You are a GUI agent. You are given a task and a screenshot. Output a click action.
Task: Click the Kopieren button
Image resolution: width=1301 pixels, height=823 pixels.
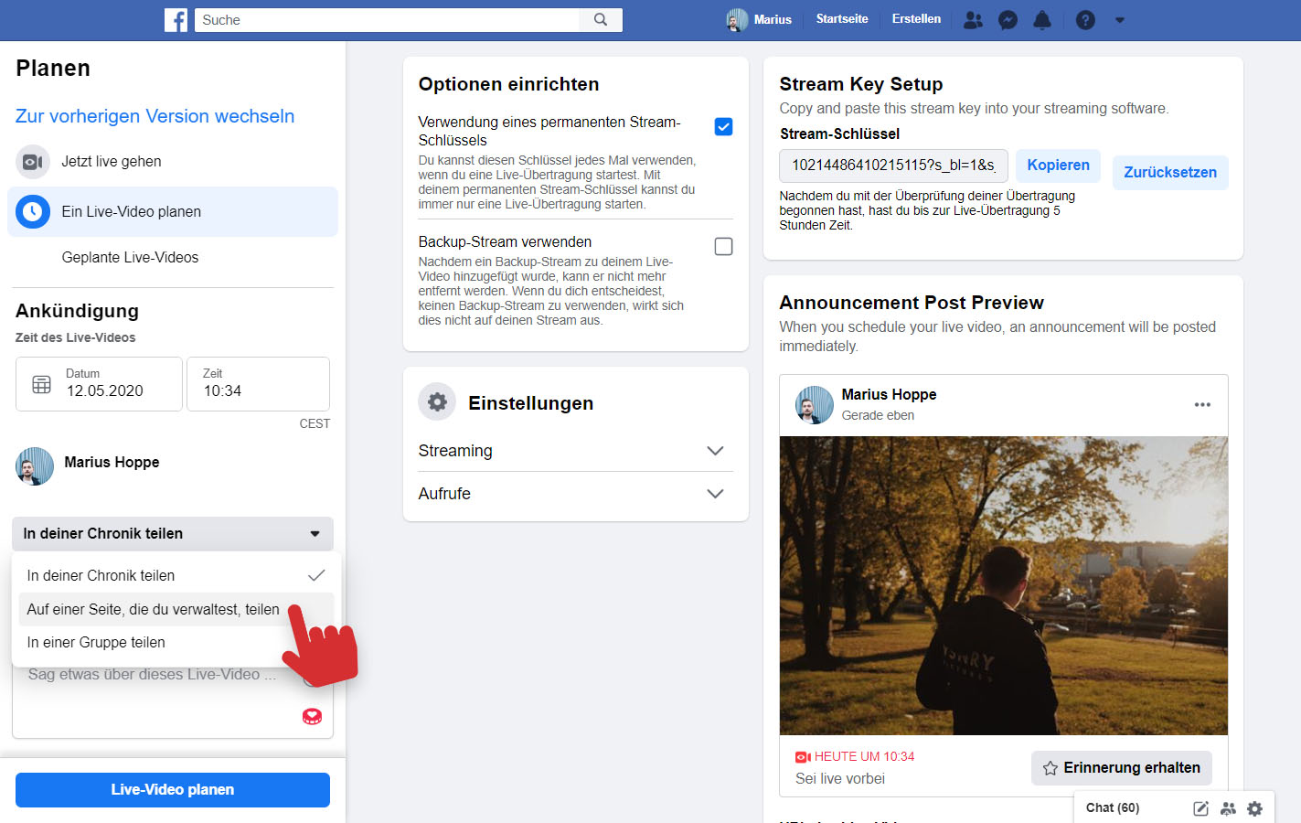(x=1058, y=166)
